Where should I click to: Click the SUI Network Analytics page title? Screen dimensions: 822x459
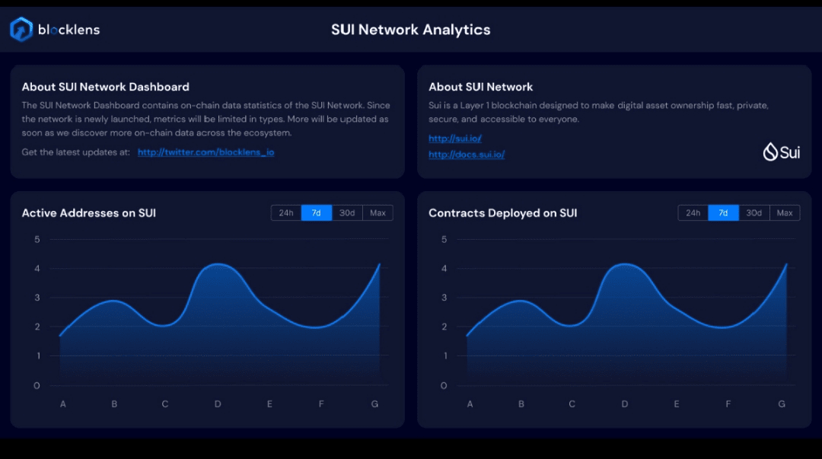tap(410, 30)
